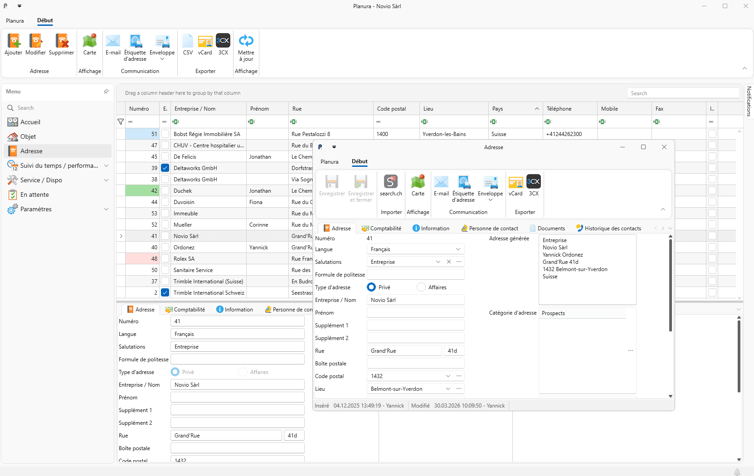Open Code postal dropdown in Adresse window

(448, 376)
